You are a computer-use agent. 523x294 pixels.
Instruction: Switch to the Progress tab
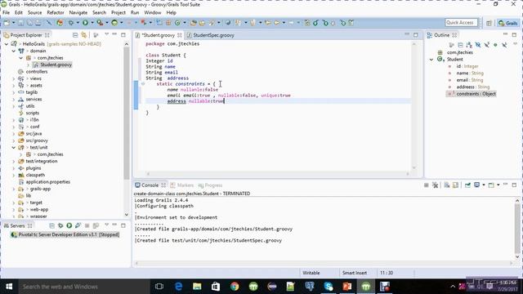point(210,185)
